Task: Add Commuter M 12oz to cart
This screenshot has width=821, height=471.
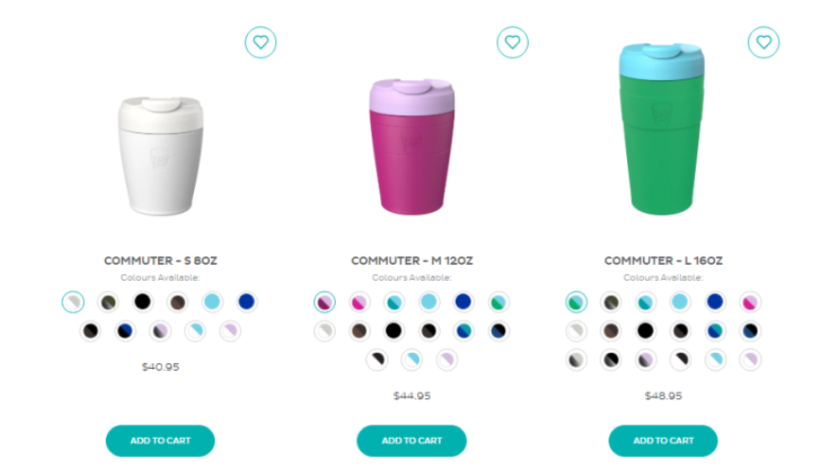Action: click(411, 441)
